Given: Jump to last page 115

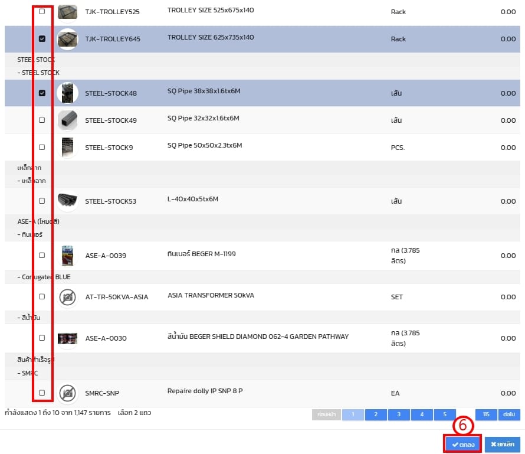Looking at the screenshot, I should [485, 414].
